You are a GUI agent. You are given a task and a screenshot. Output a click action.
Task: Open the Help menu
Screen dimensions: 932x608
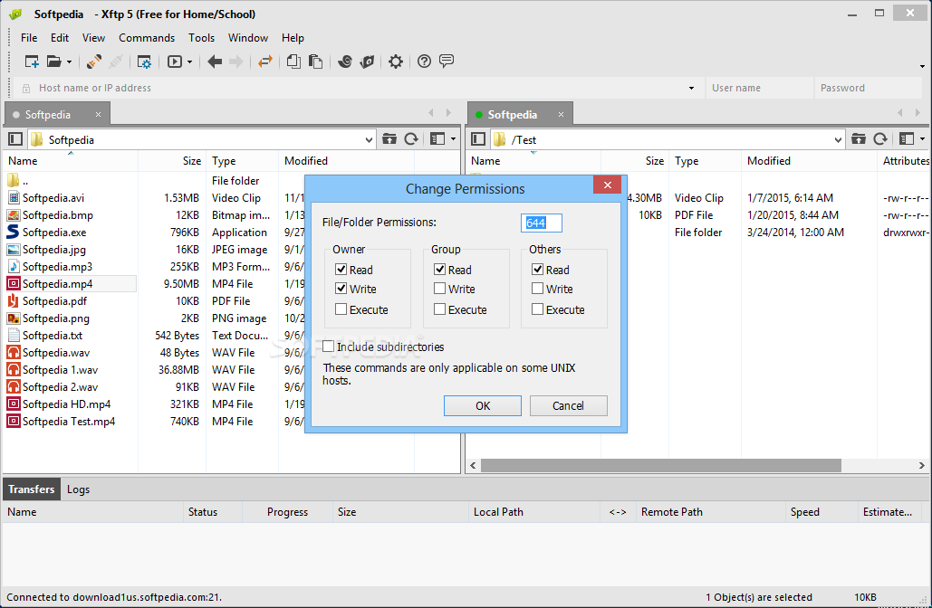(293, 38)
